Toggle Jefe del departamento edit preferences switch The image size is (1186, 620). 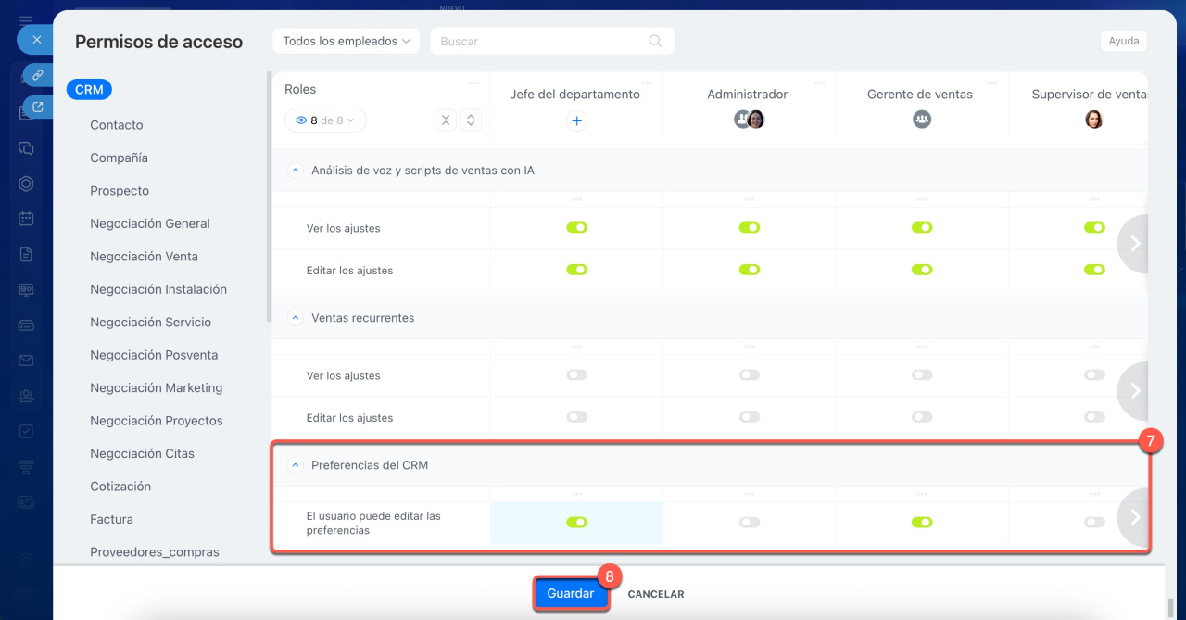coord(576,523)
